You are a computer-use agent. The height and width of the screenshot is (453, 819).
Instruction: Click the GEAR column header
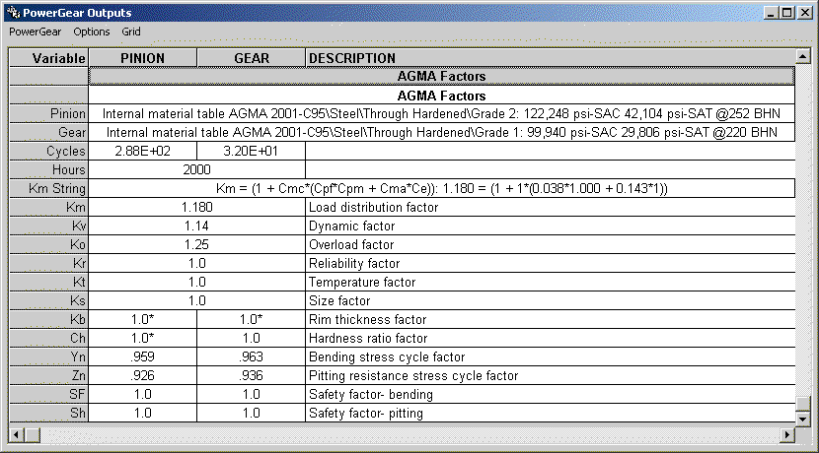252,58
